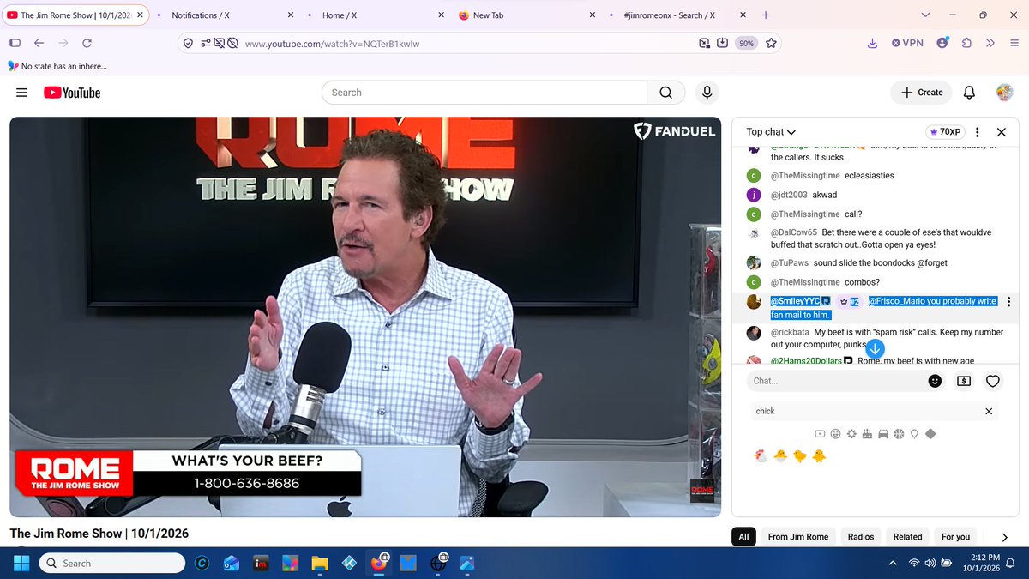Clear the emoji search 'chick' field
The width and height of the screenshot is (1029, 579).
pos(988,411)
